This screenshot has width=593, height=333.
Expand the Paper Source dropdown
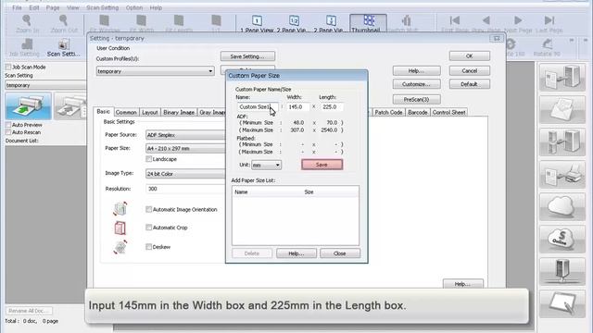click(x=185, y=135)
